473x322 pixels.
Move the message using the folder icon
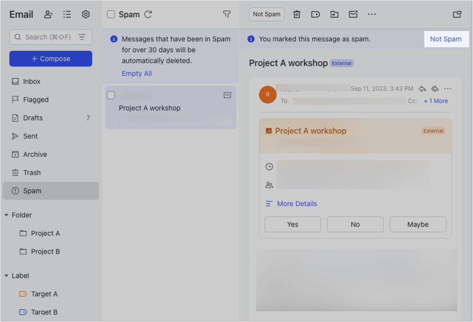(334, 14)
